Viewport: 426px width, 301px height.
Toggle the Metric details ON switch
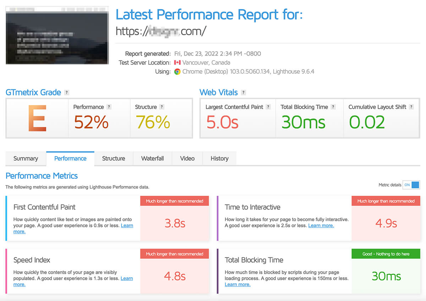coord(411,185)
